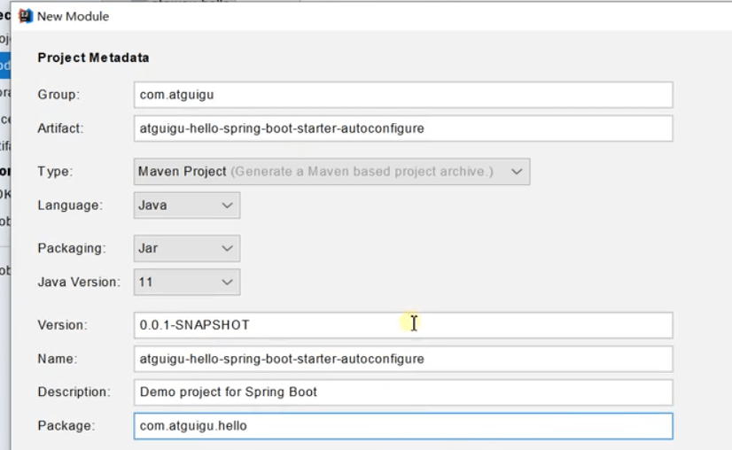Select the Type label text
Image resolution: width=732 pixels, height=450 pixels.
point(55,171)
